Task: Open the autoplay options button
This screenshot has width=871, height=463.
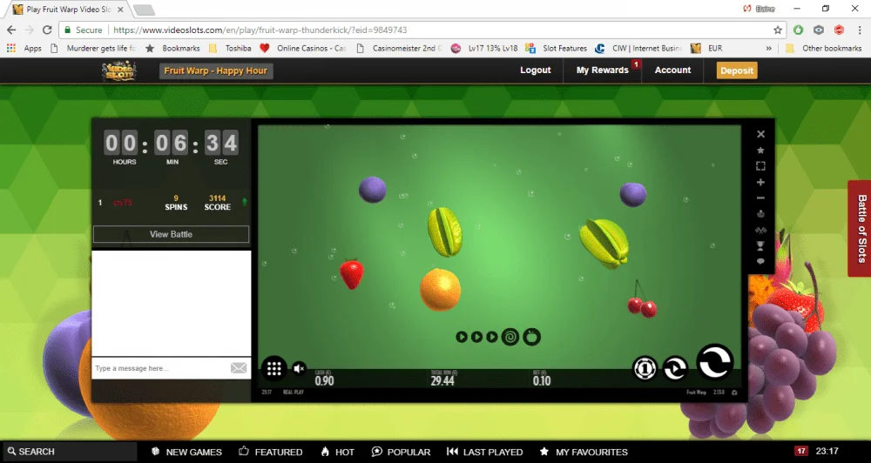Action: [x=675, y=368]
